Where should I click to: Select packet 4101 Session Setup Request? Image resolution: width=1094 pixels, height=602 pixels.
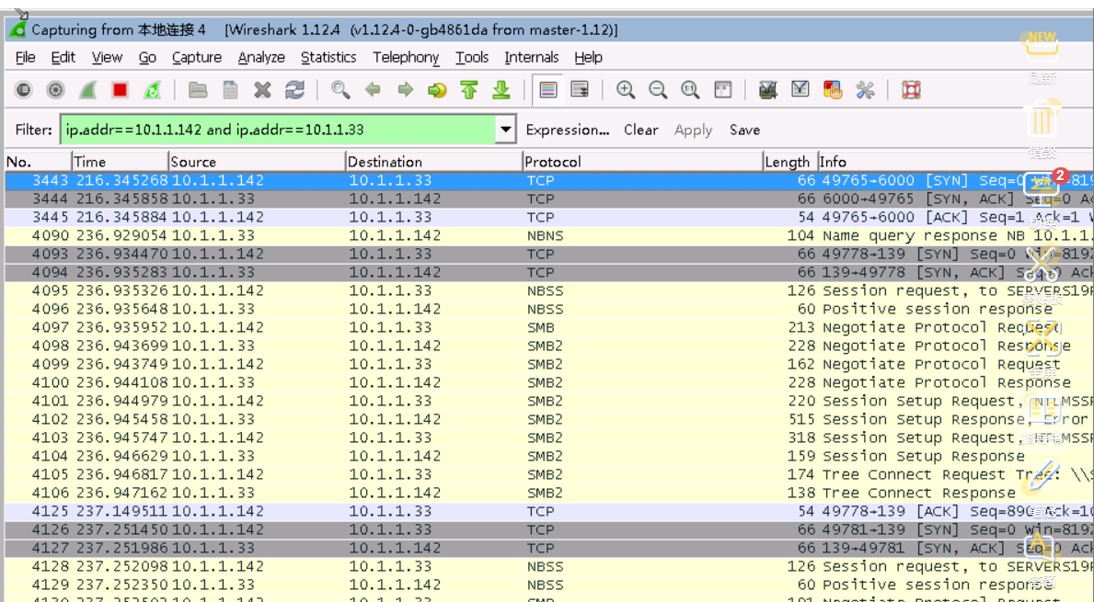click(x=549, y=402)
